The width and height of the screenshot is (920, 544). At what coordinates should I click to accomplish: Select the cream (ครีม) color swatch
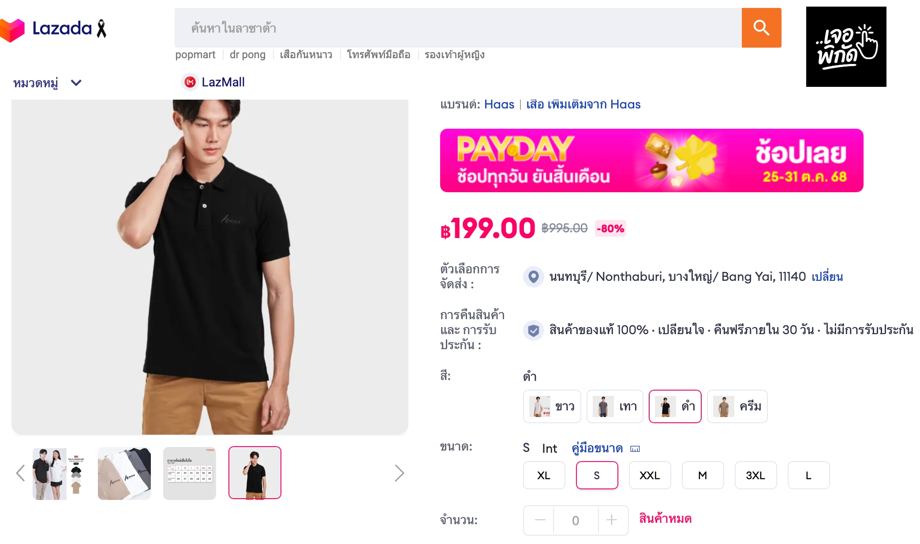[x=737, y=406]
